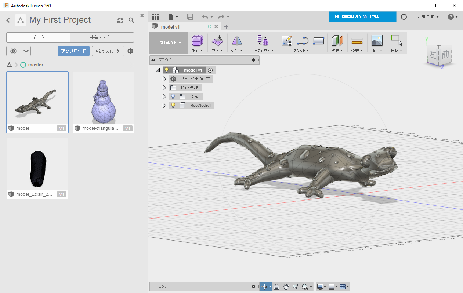Click the Create Sketch icon

[x=287, y=40]
